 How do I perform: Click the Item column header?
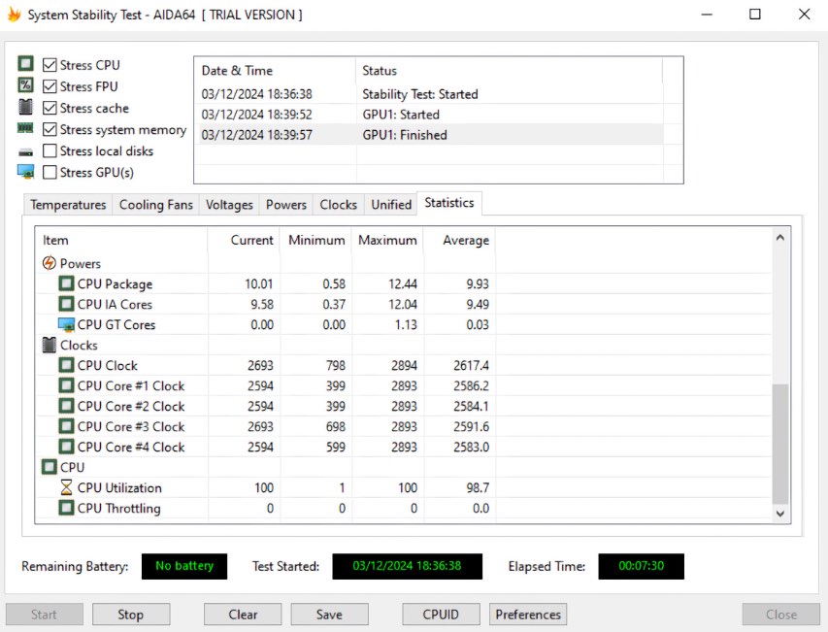(x=121, y=240)
